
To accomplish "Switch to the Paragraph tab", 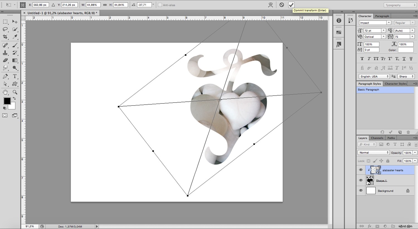I will point(382,16).
